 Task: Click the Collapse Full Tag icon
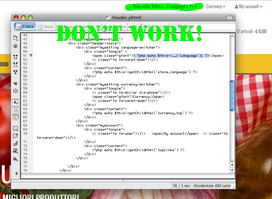point(15,57)
